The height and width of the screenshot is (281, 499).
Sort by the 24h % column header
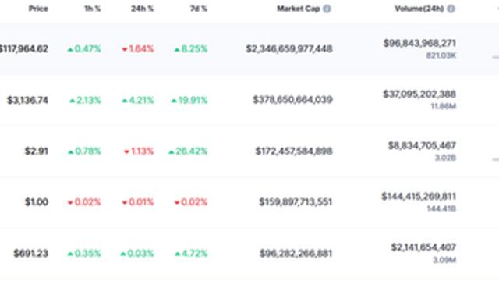pyautogui.click(x=142, y=9)
